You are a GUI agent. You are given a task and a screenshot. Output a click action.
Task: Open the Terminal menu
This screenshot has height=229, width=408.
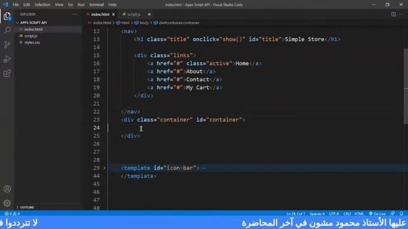[96, 4]
